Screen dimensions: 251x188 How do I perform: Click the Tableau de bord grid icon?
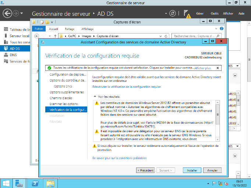pyautogui.click(x=6, y=29)
